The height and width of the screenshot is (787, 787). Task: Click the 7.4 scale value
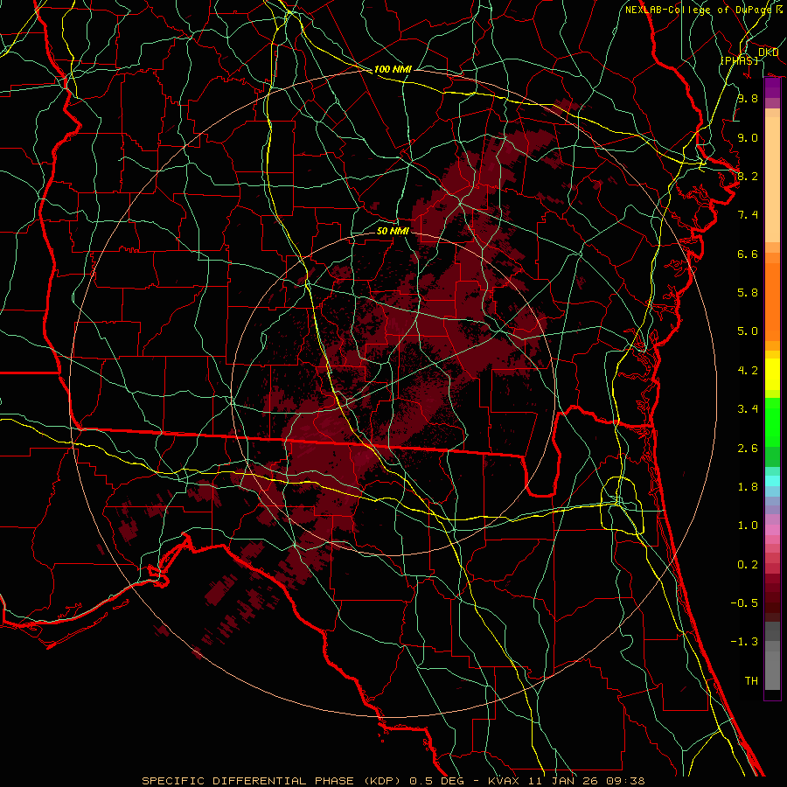coord(748,215)
